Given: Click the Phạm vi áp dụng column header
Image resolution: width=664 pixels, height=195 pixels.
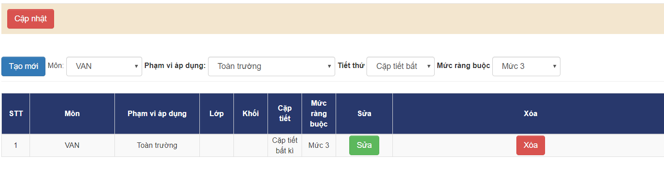Looking at the screenshot, I should tap(157, 113).
